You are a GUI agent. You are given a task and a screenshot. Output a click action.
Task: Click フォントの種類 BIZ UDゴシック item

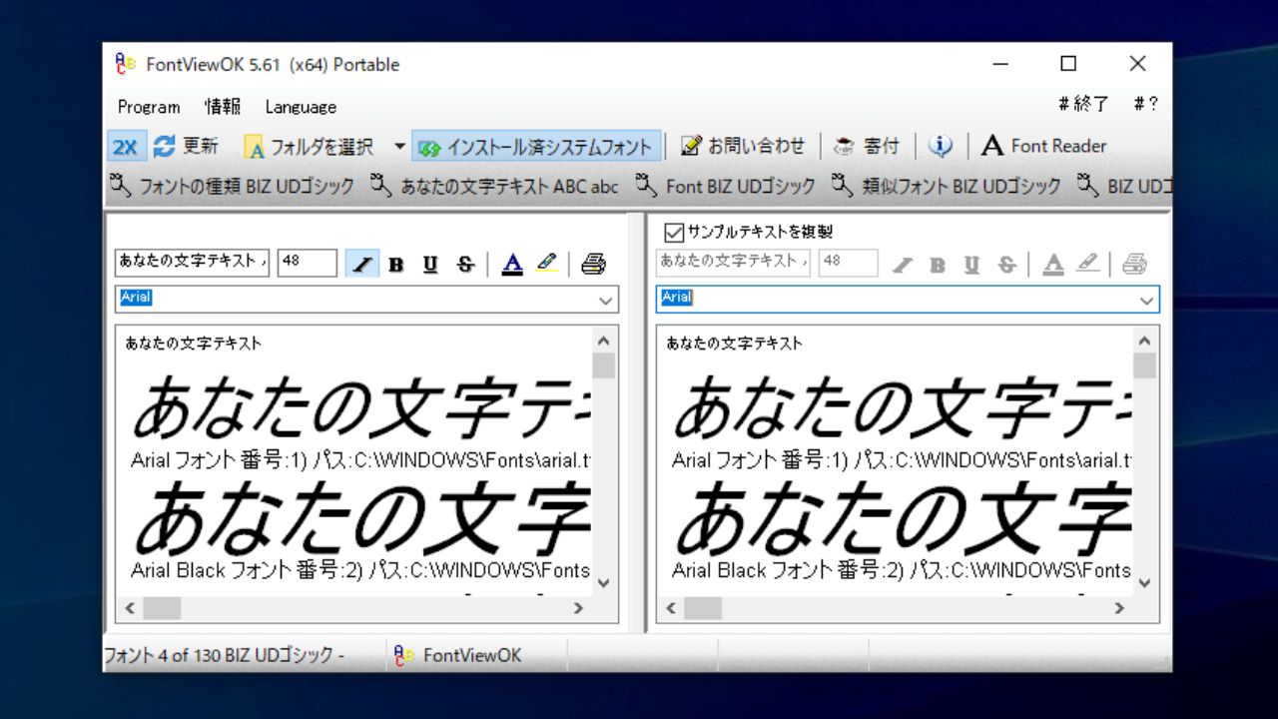pos(232,186)
